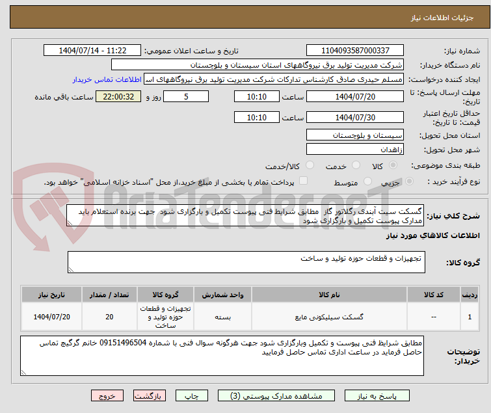This screenshot has height=413, width=491.
Task: Click the اطلاعات کالاهای مورد نیاز heading
Action: click(x=432, y=235)
